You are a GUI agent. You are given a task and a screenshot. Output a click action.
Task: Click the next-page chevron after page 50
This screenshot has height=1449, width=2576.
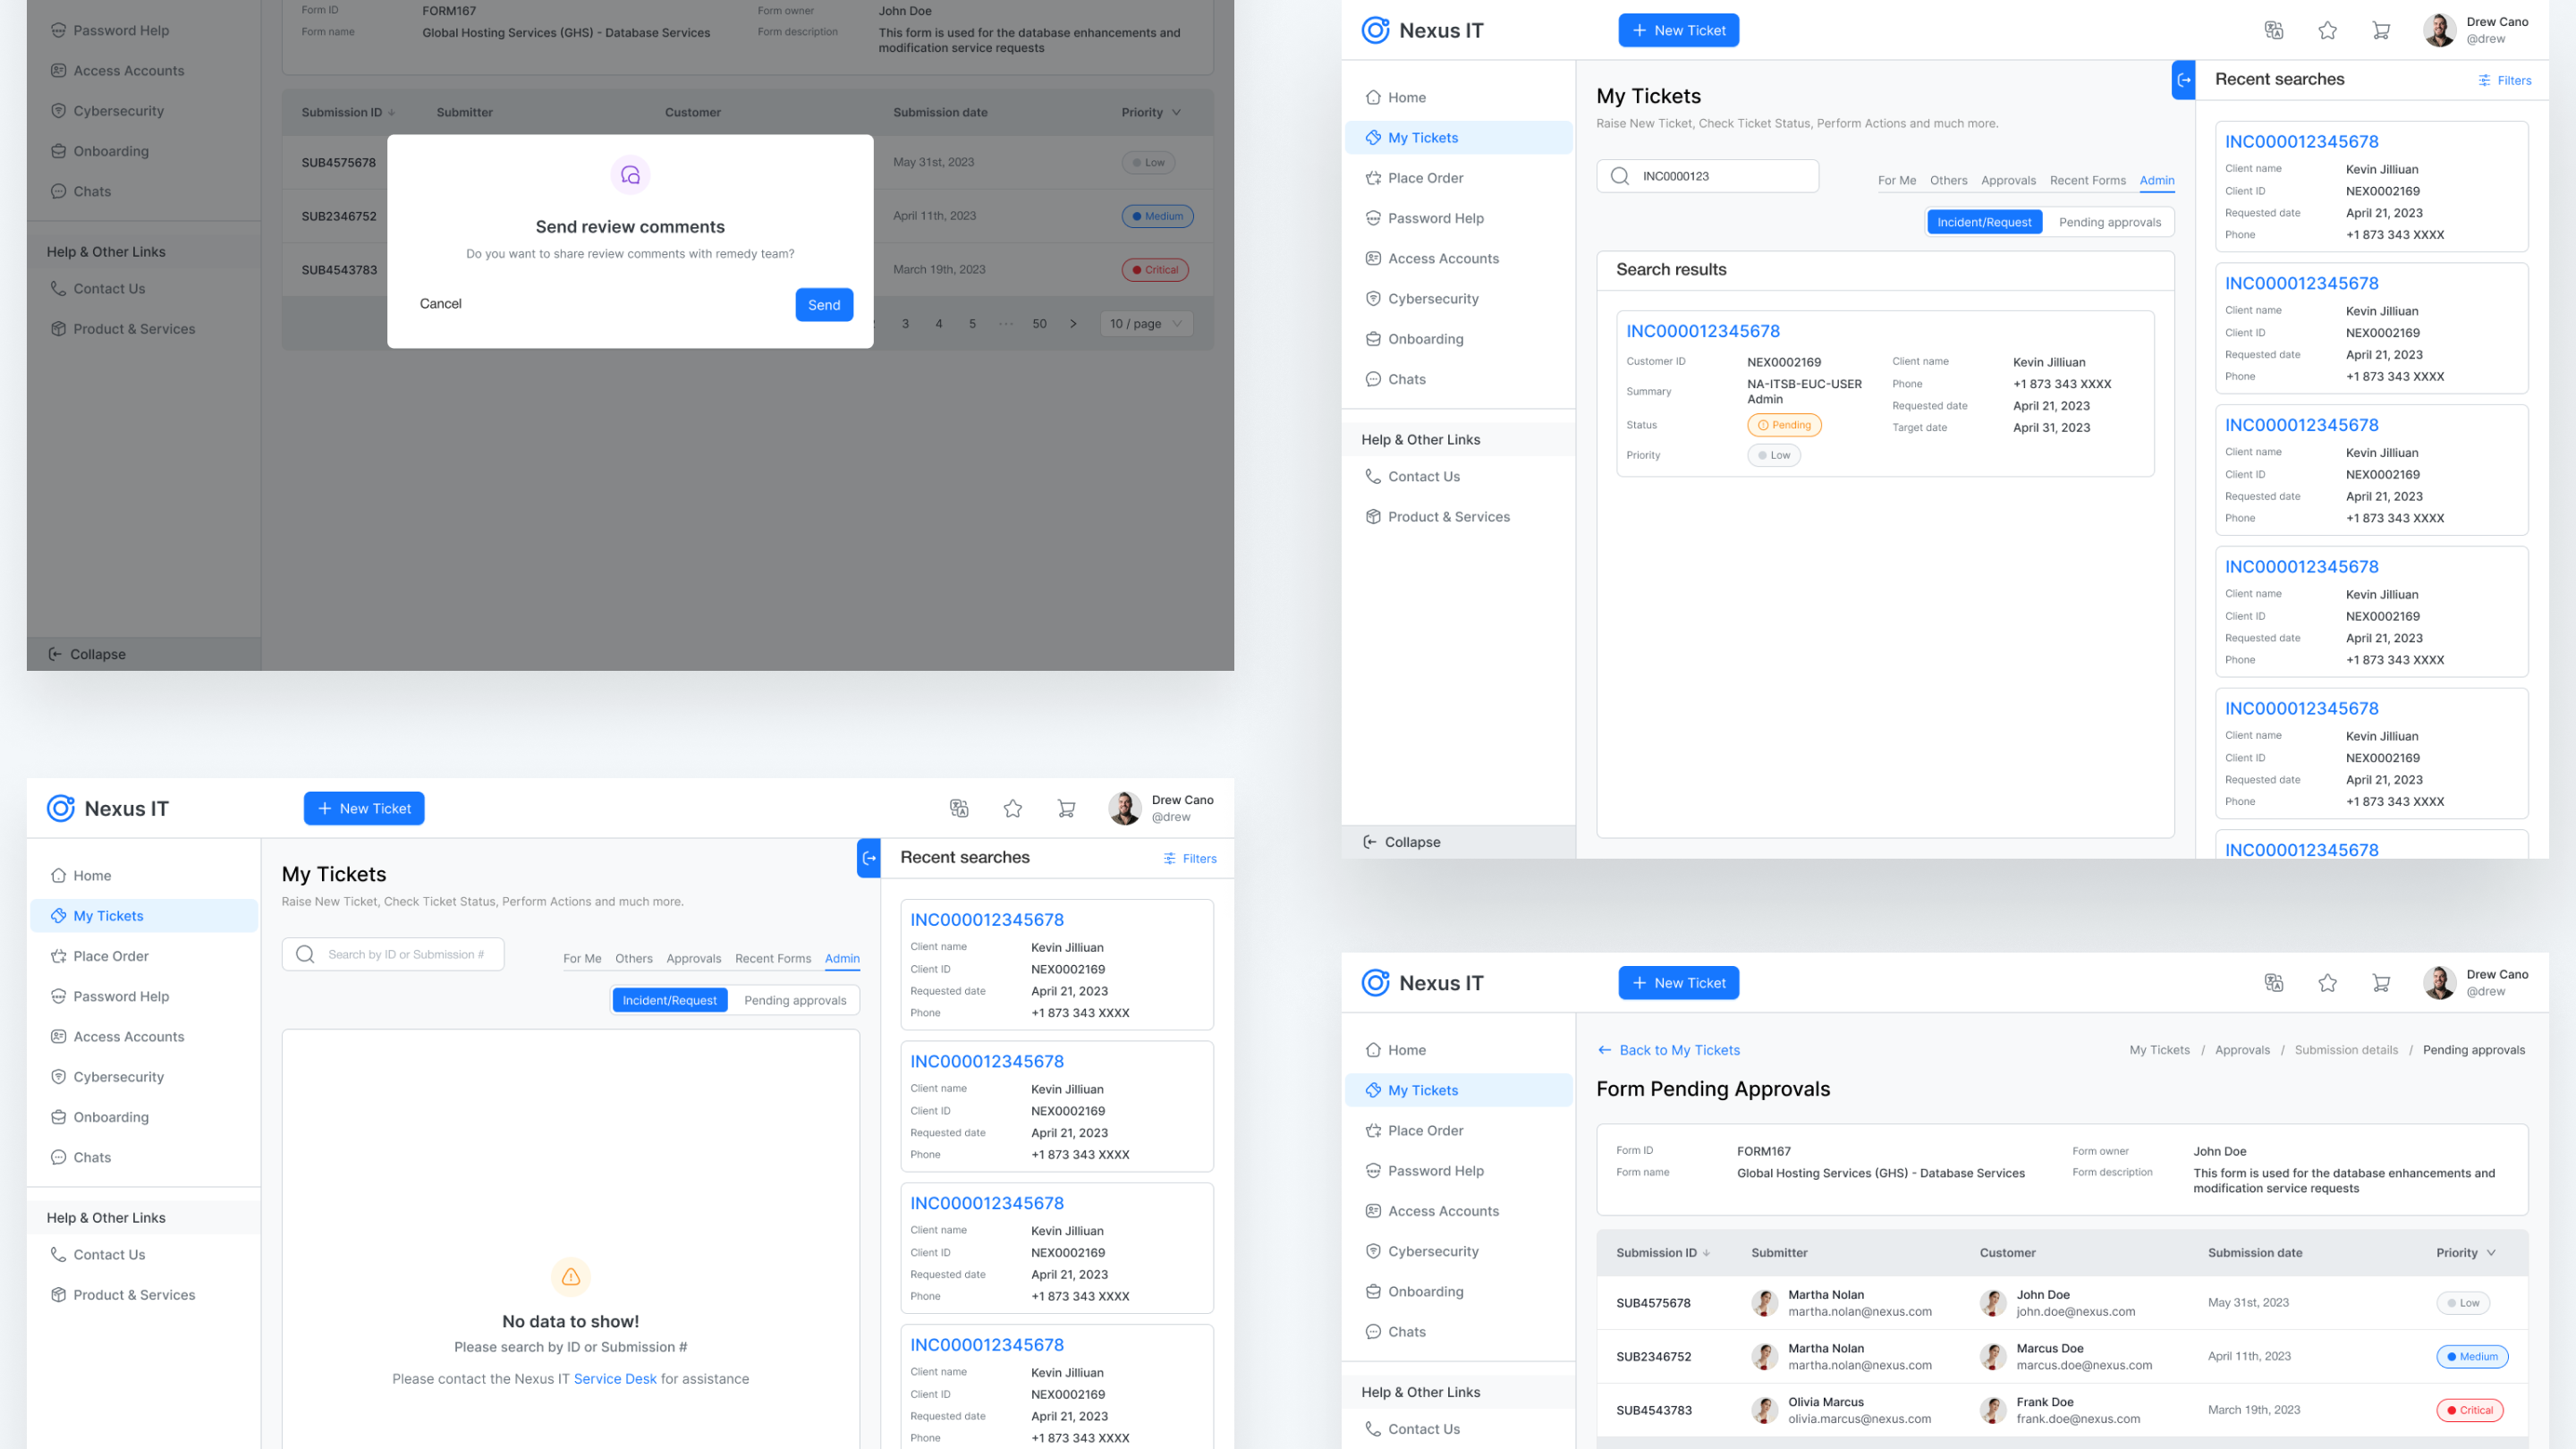[1073, 324]
